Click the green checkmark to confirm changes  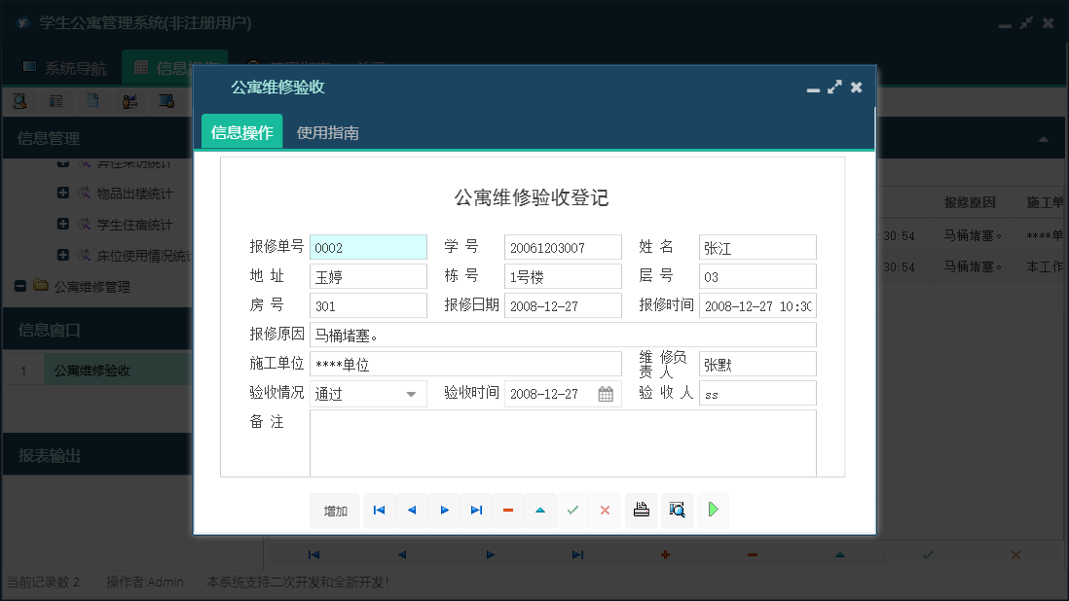pyautogui.click(x=572, y=510)
